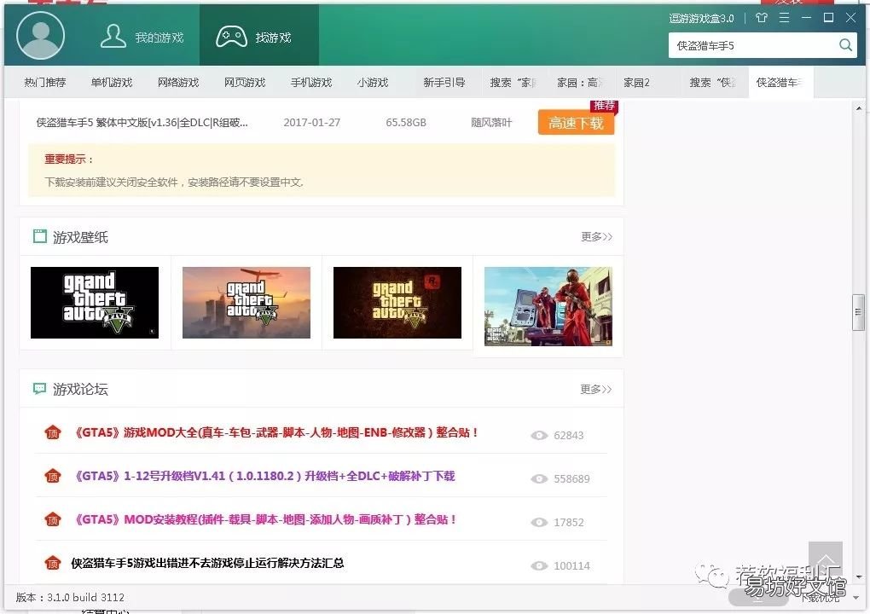The height and width of the screenshot is (614, 870).
Task: Select the 网页游戏 tab
Action: (245, 82)
